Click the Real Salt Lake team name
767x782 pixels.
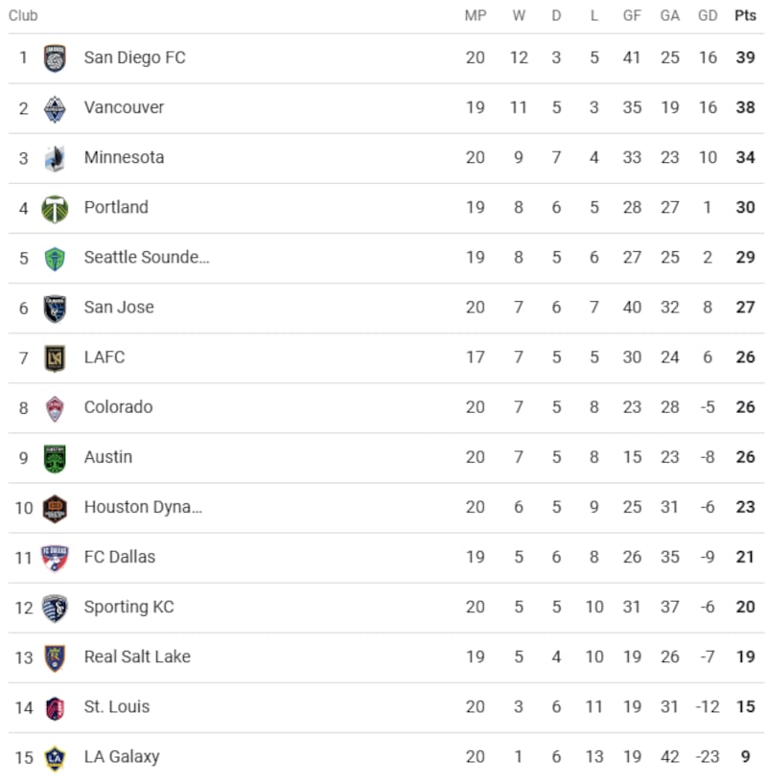coord(137,656)
